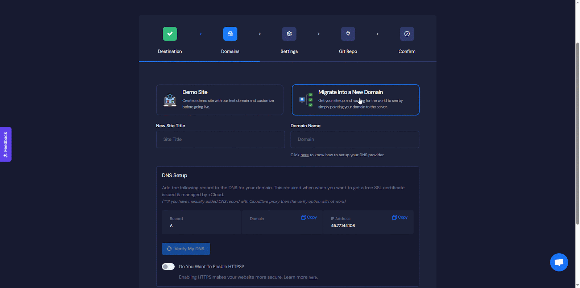Viewport: 580px width, 288px height.
Task: Click the 'Domain Name' field label
Action: (x=306, y=126)
